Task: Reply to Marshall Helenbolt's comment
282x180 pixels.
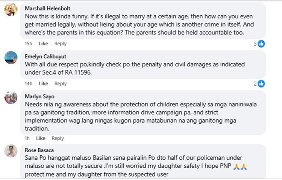Action: pyautogui.click(x=61, y=43)
